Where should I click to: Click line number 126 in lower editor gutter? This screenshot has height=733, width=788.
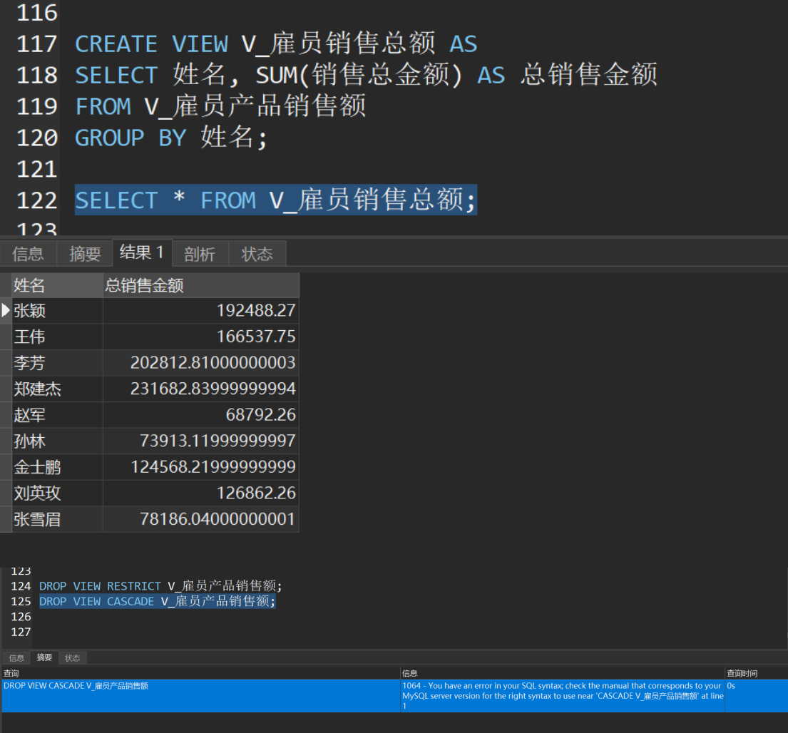(x=21, y=617)
